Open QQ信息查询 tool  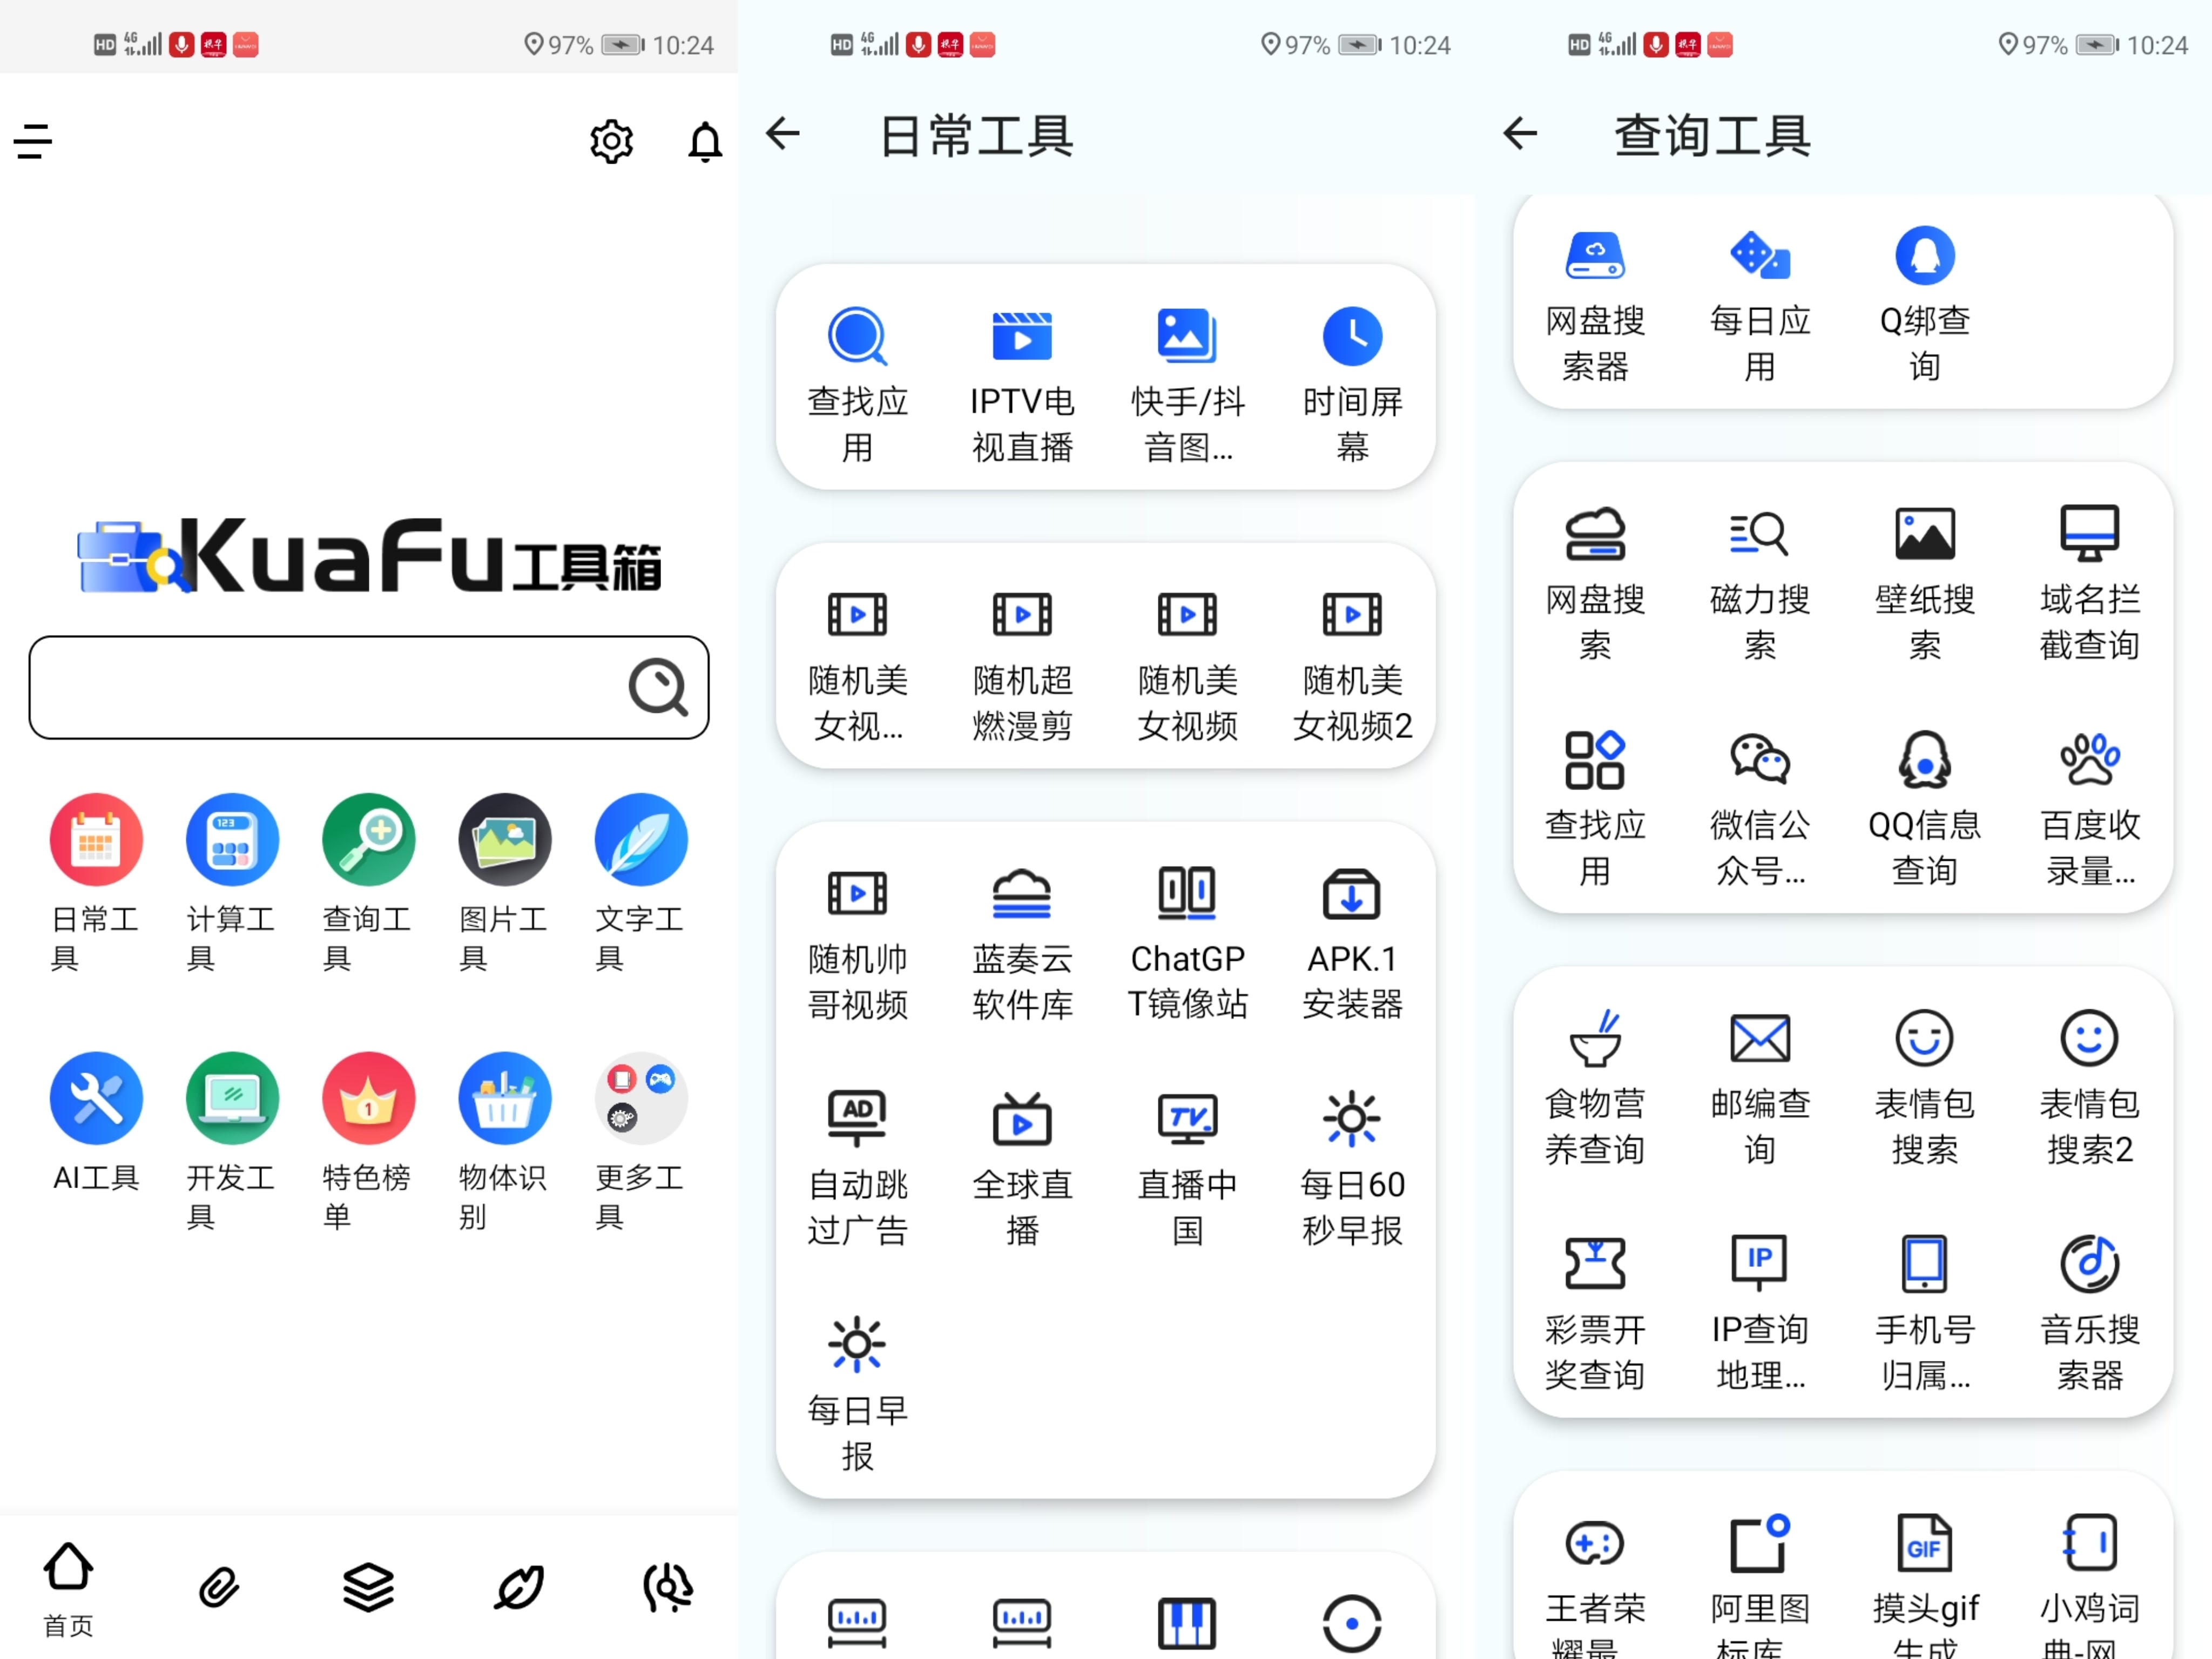[x=1924, y=760]
